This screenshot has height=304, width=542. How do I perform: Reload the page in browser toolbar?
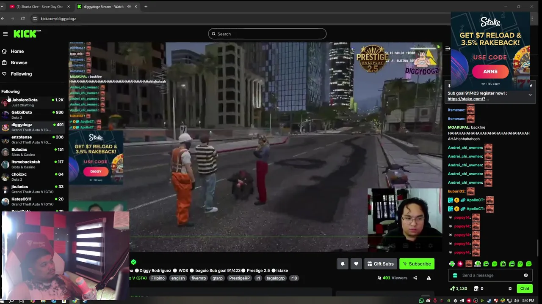tap(22, 19)
